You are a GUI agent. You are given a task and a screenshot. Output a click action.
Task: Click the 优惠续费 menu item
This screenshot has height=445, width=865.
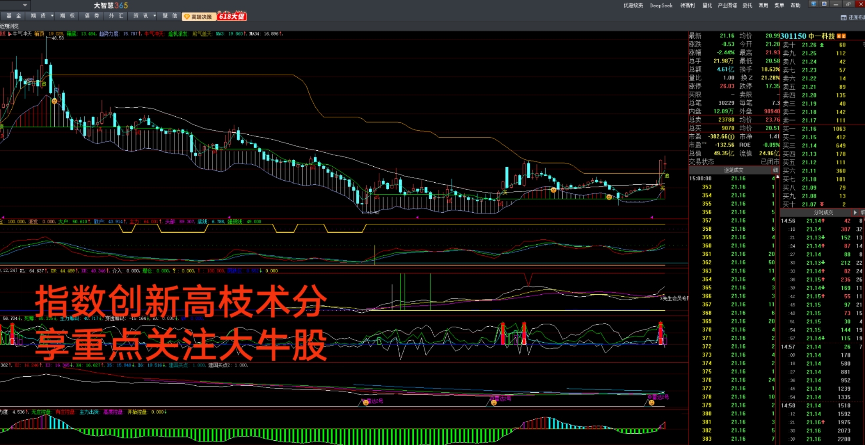[x=633, y=5]
